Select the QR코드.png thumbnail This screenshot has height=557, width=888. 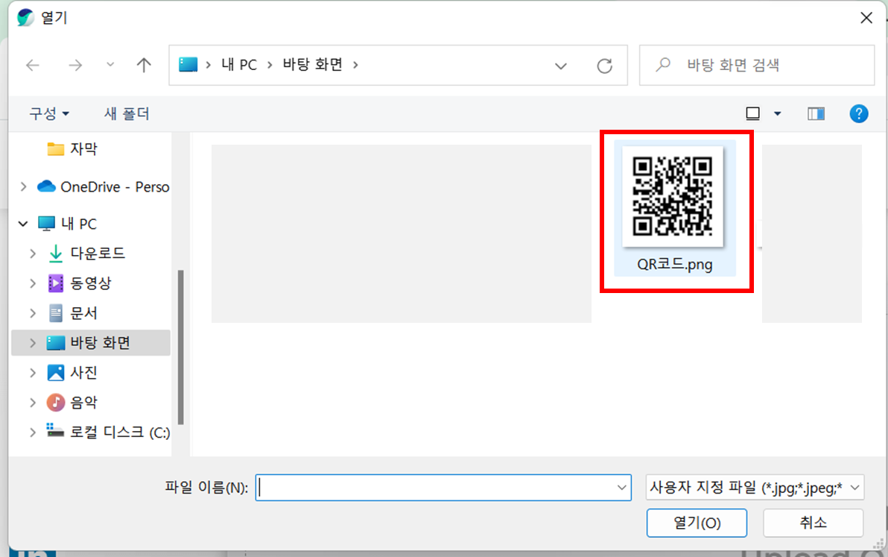pyautogui.click(x=672, y=197)
